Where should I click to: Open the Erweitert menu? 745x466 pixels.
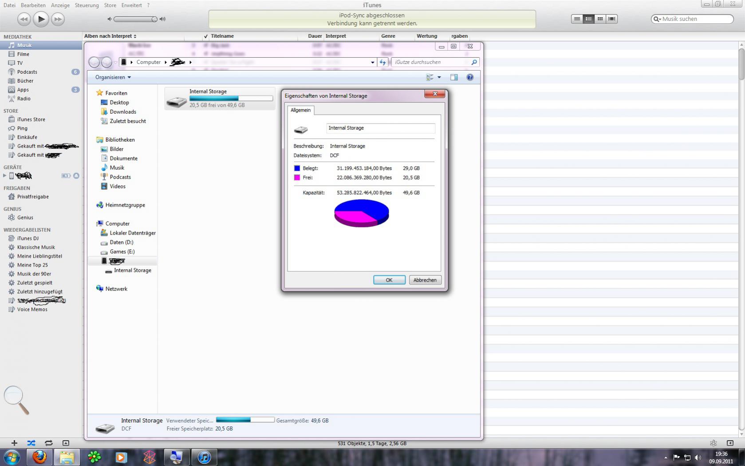click(x=132, y=5)
